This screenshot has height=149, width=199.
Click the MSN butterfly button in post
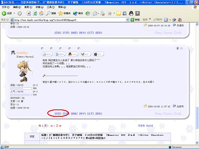pyautogui.click(x=86, y=54)
